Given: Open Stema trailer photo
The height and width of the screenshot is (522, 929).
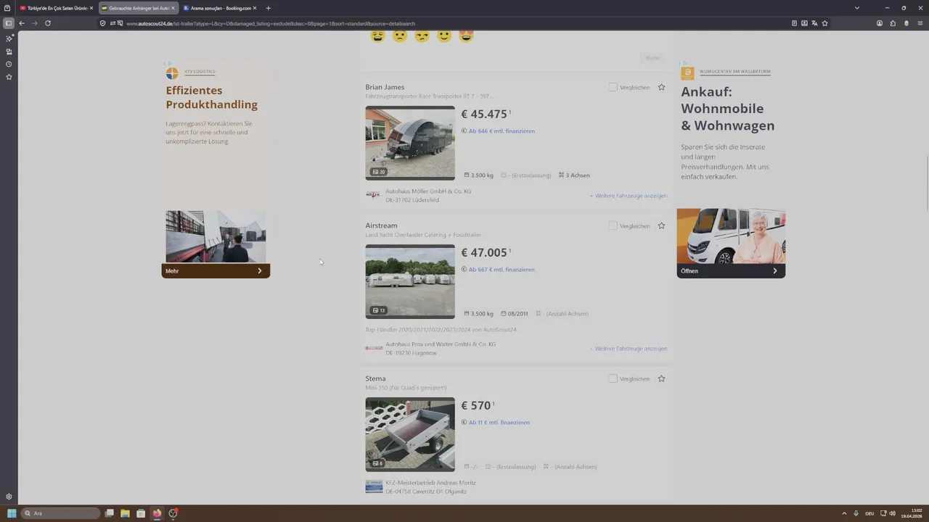Looking at the screenshot, I should [x=410, y=434].
